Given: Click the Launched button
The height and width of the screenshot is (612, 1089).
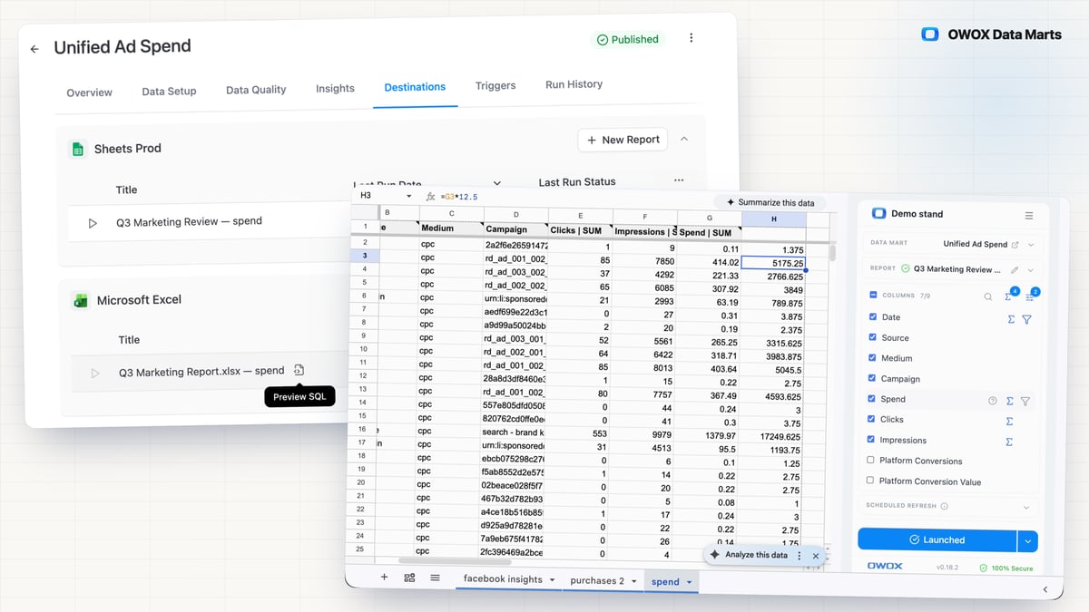Looking at the screenshot, I should click(937, 540).
